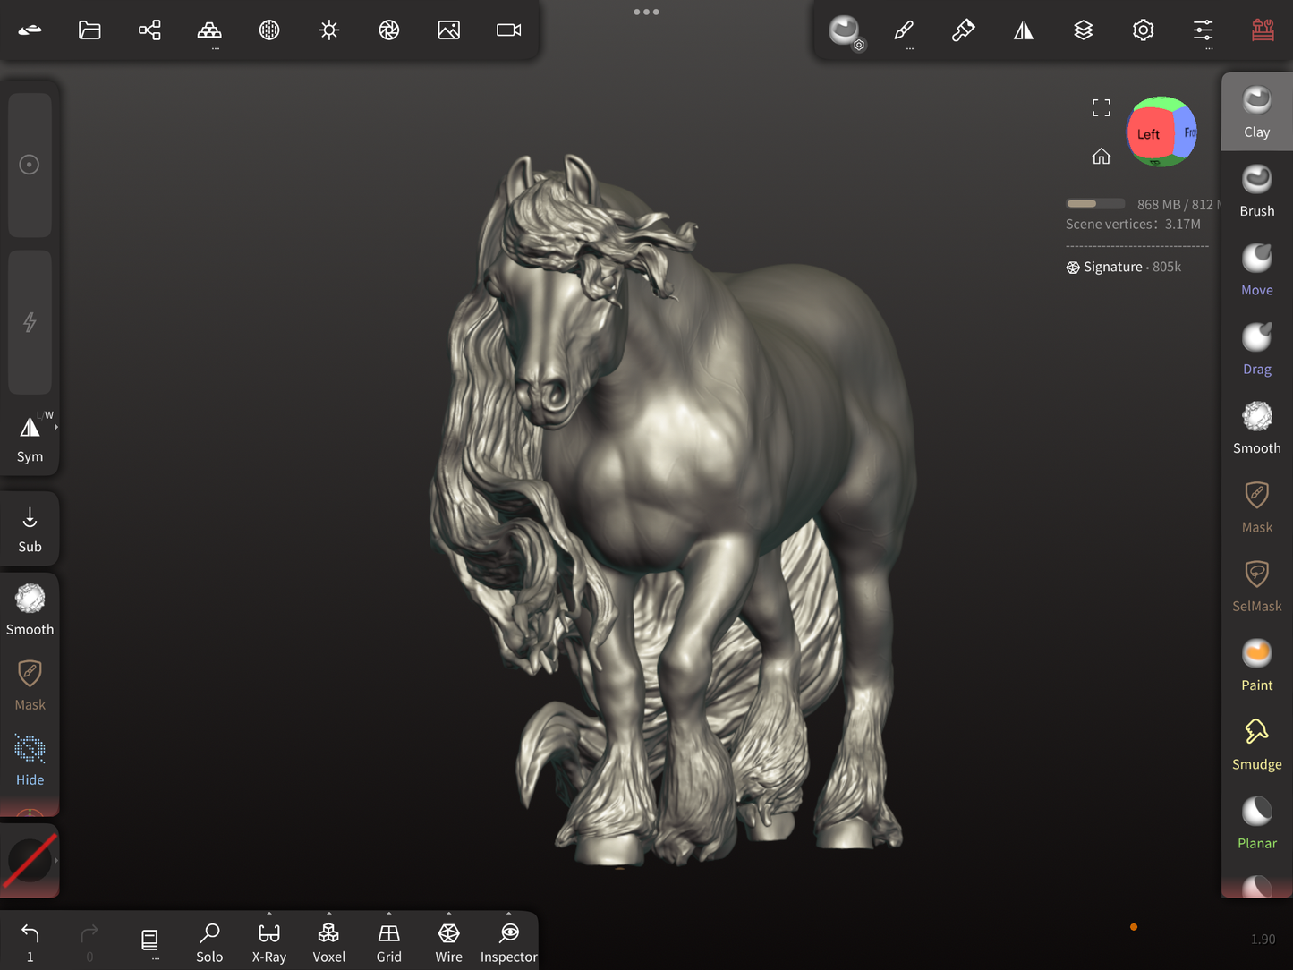Viewport: 1293px width, 970px height.
Task: Open the Layers menu
Action: tap(1083, 30)
